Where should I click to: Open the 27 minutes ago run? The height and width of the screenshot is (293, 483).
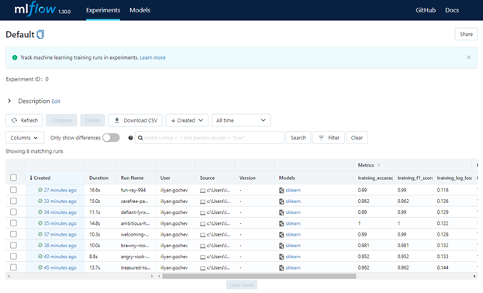60,190
